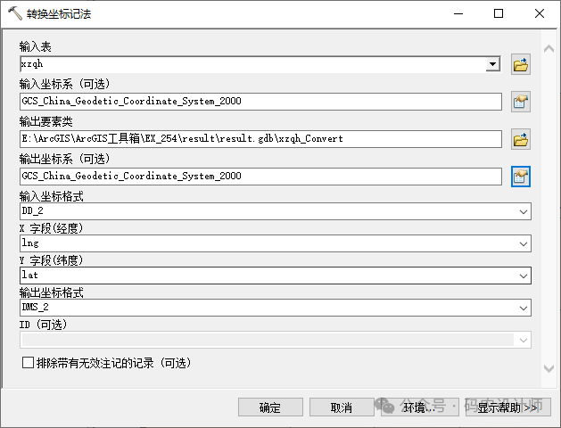The width and height of the screenshot is (561, 428).
Task: Open output coordinate system properties icon
Action: 521,177
